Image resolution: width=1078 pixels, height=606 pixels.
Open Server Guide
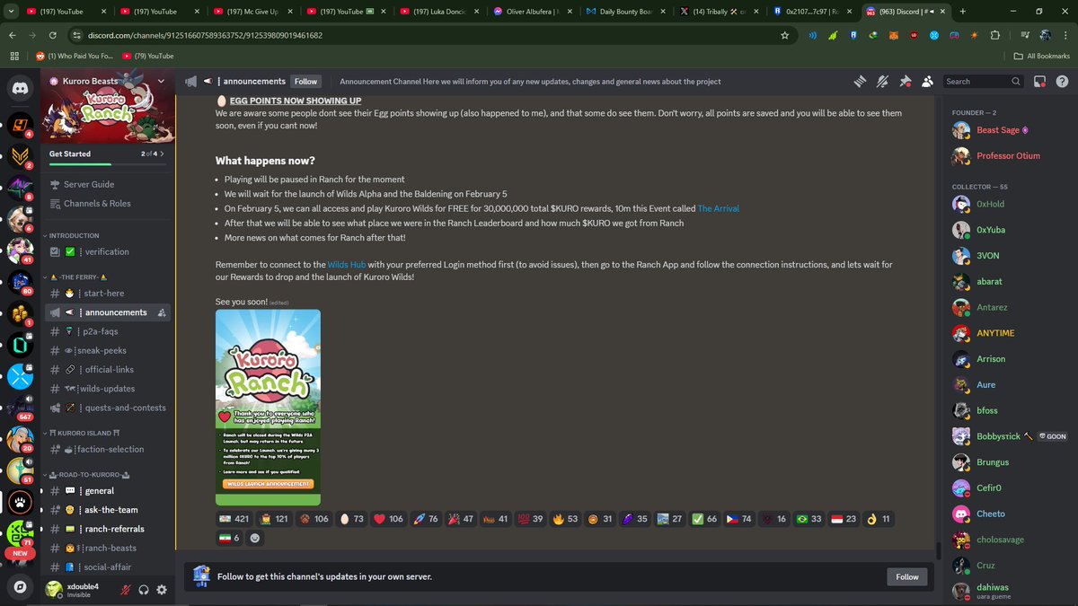coord(108,185)
